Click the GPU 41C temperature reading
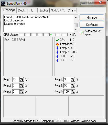 [x=67, y=40]
